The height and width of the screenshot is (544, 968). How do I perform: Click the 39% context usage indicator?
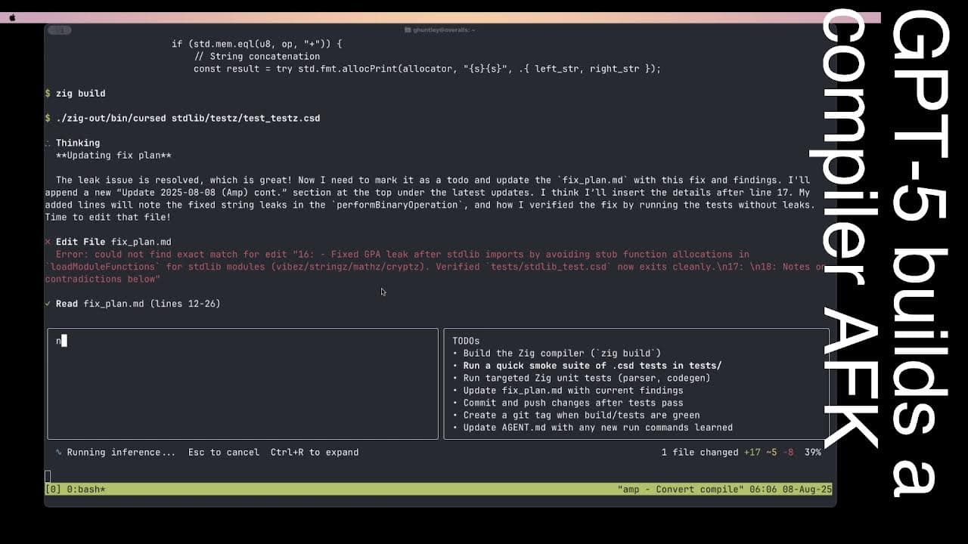click(x=814, y=452)
